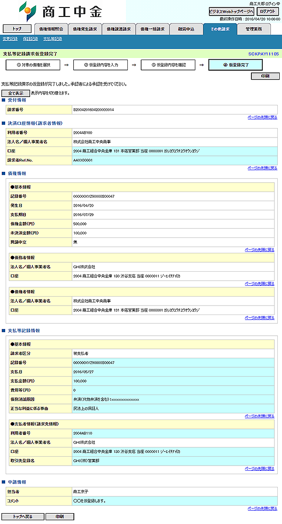Select the 費用等 value 0
The width and height of the screenshot is (282, 524).
tap(74, 390)
